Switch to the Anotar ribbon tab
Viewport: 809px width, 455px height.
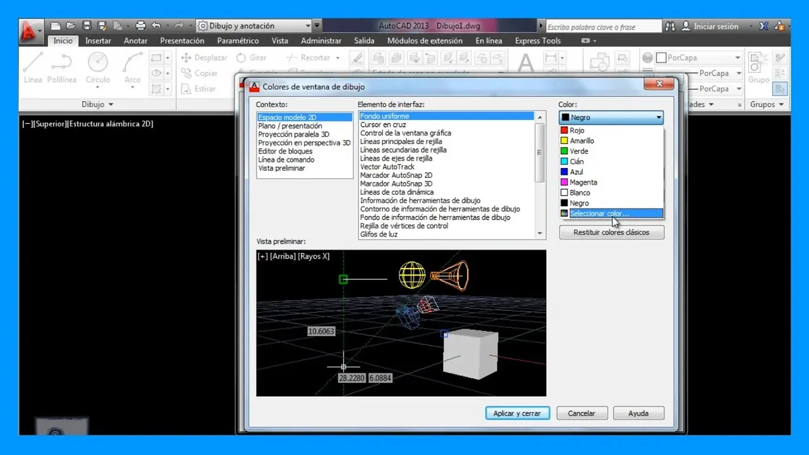[135, 40]
